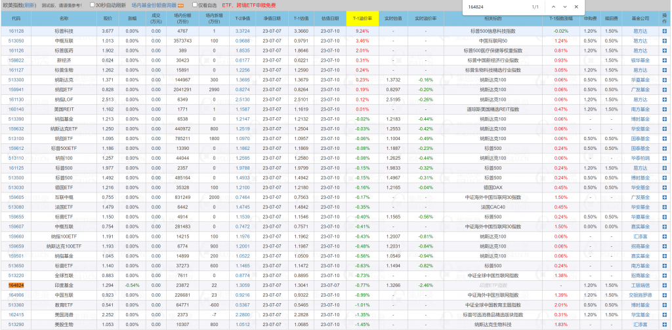This screenshot has height=330, width=672.
Task: Click the plus icon for fund 164824
Action: click(x=664, y=285)
